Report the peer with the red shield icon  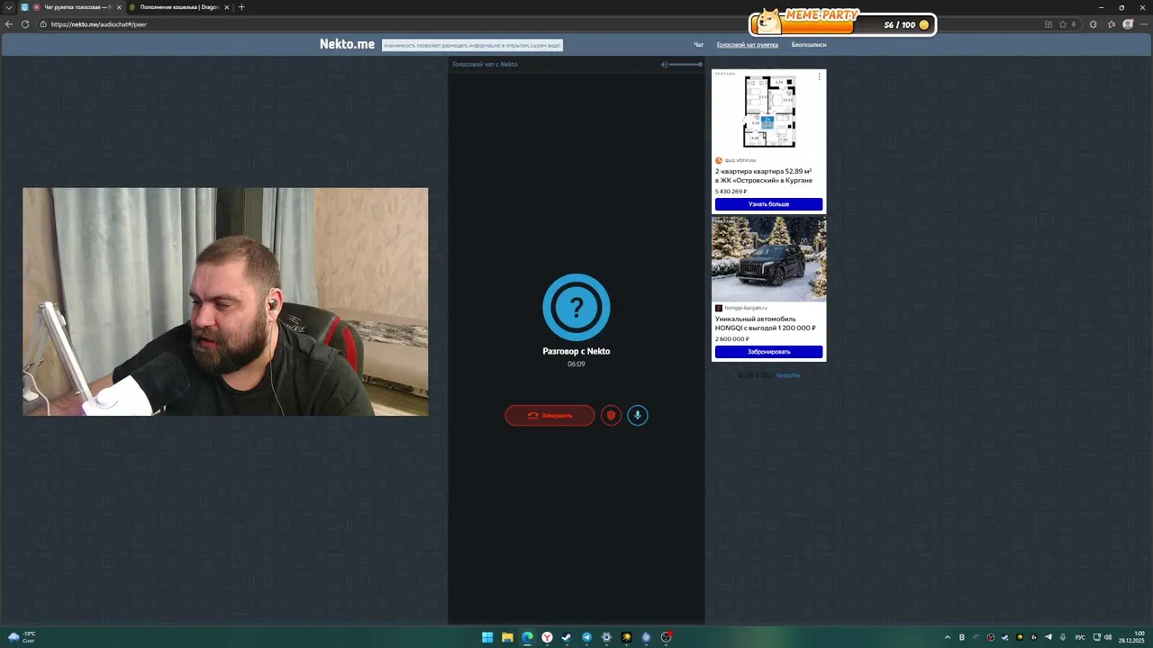pos(611,415)
